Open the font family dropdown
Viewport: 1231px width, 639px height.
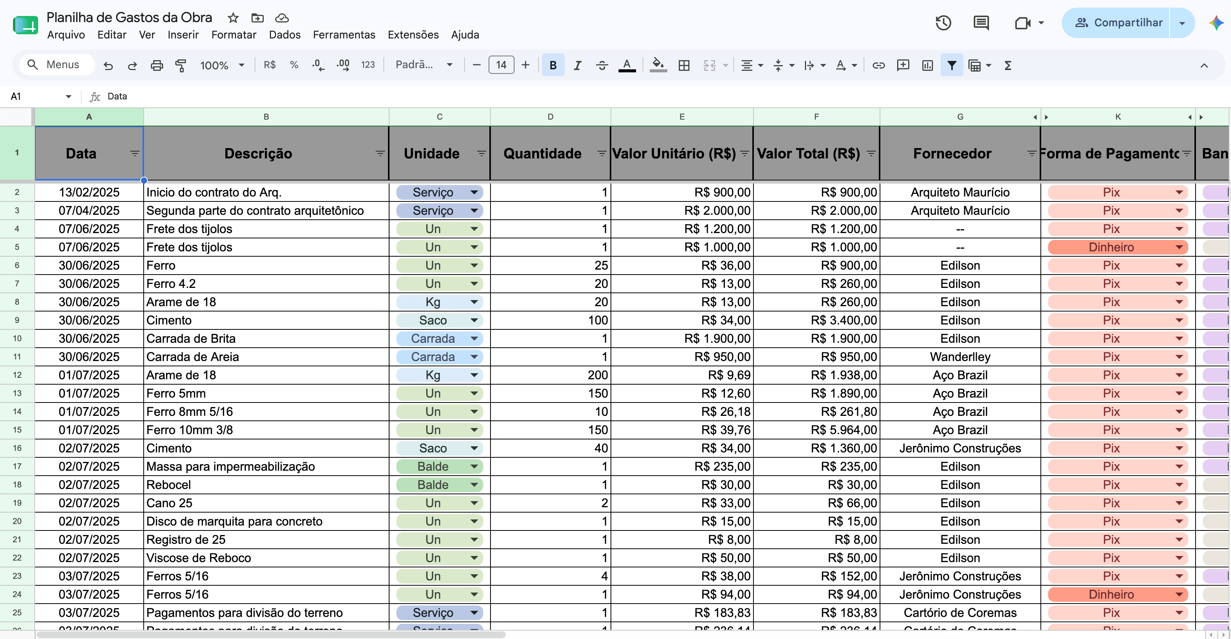click(x=424, y=65)
